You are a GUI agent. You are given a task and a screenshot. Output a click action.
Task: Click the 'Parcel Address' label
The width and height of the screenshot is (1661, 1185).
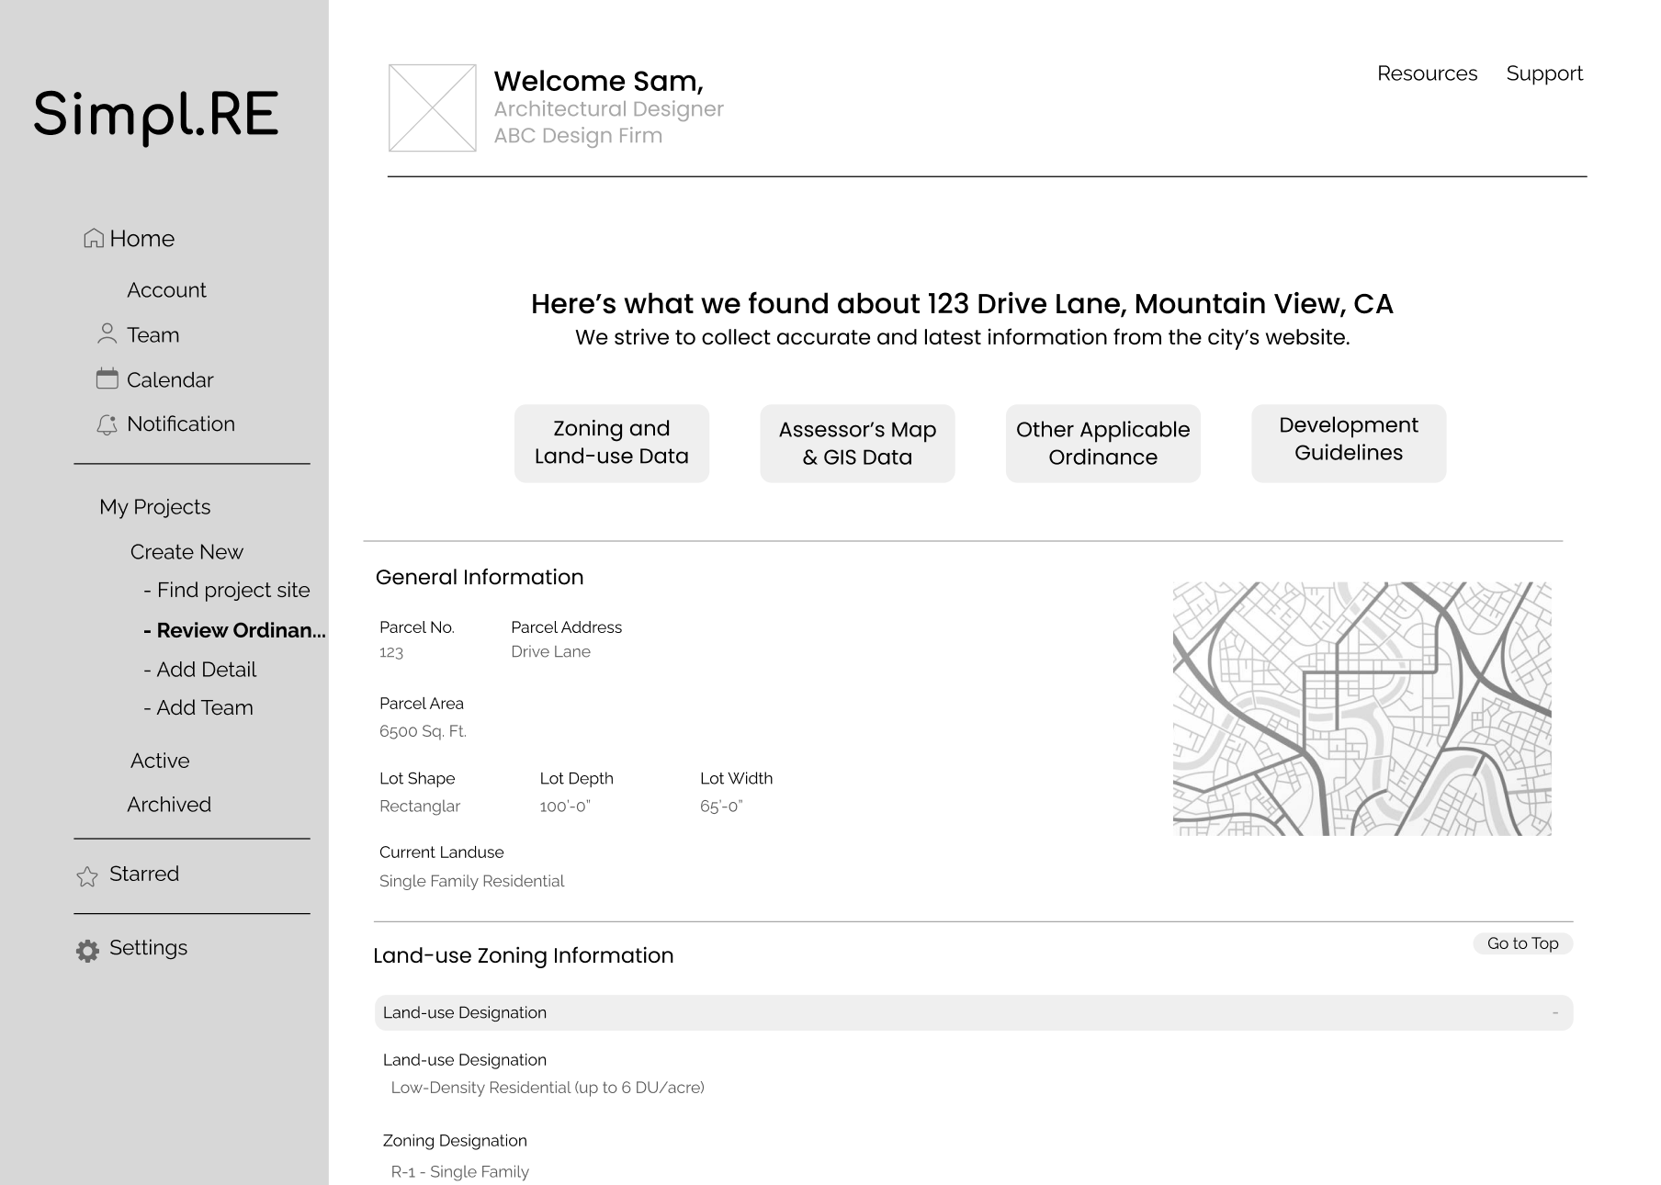(567, 627)
